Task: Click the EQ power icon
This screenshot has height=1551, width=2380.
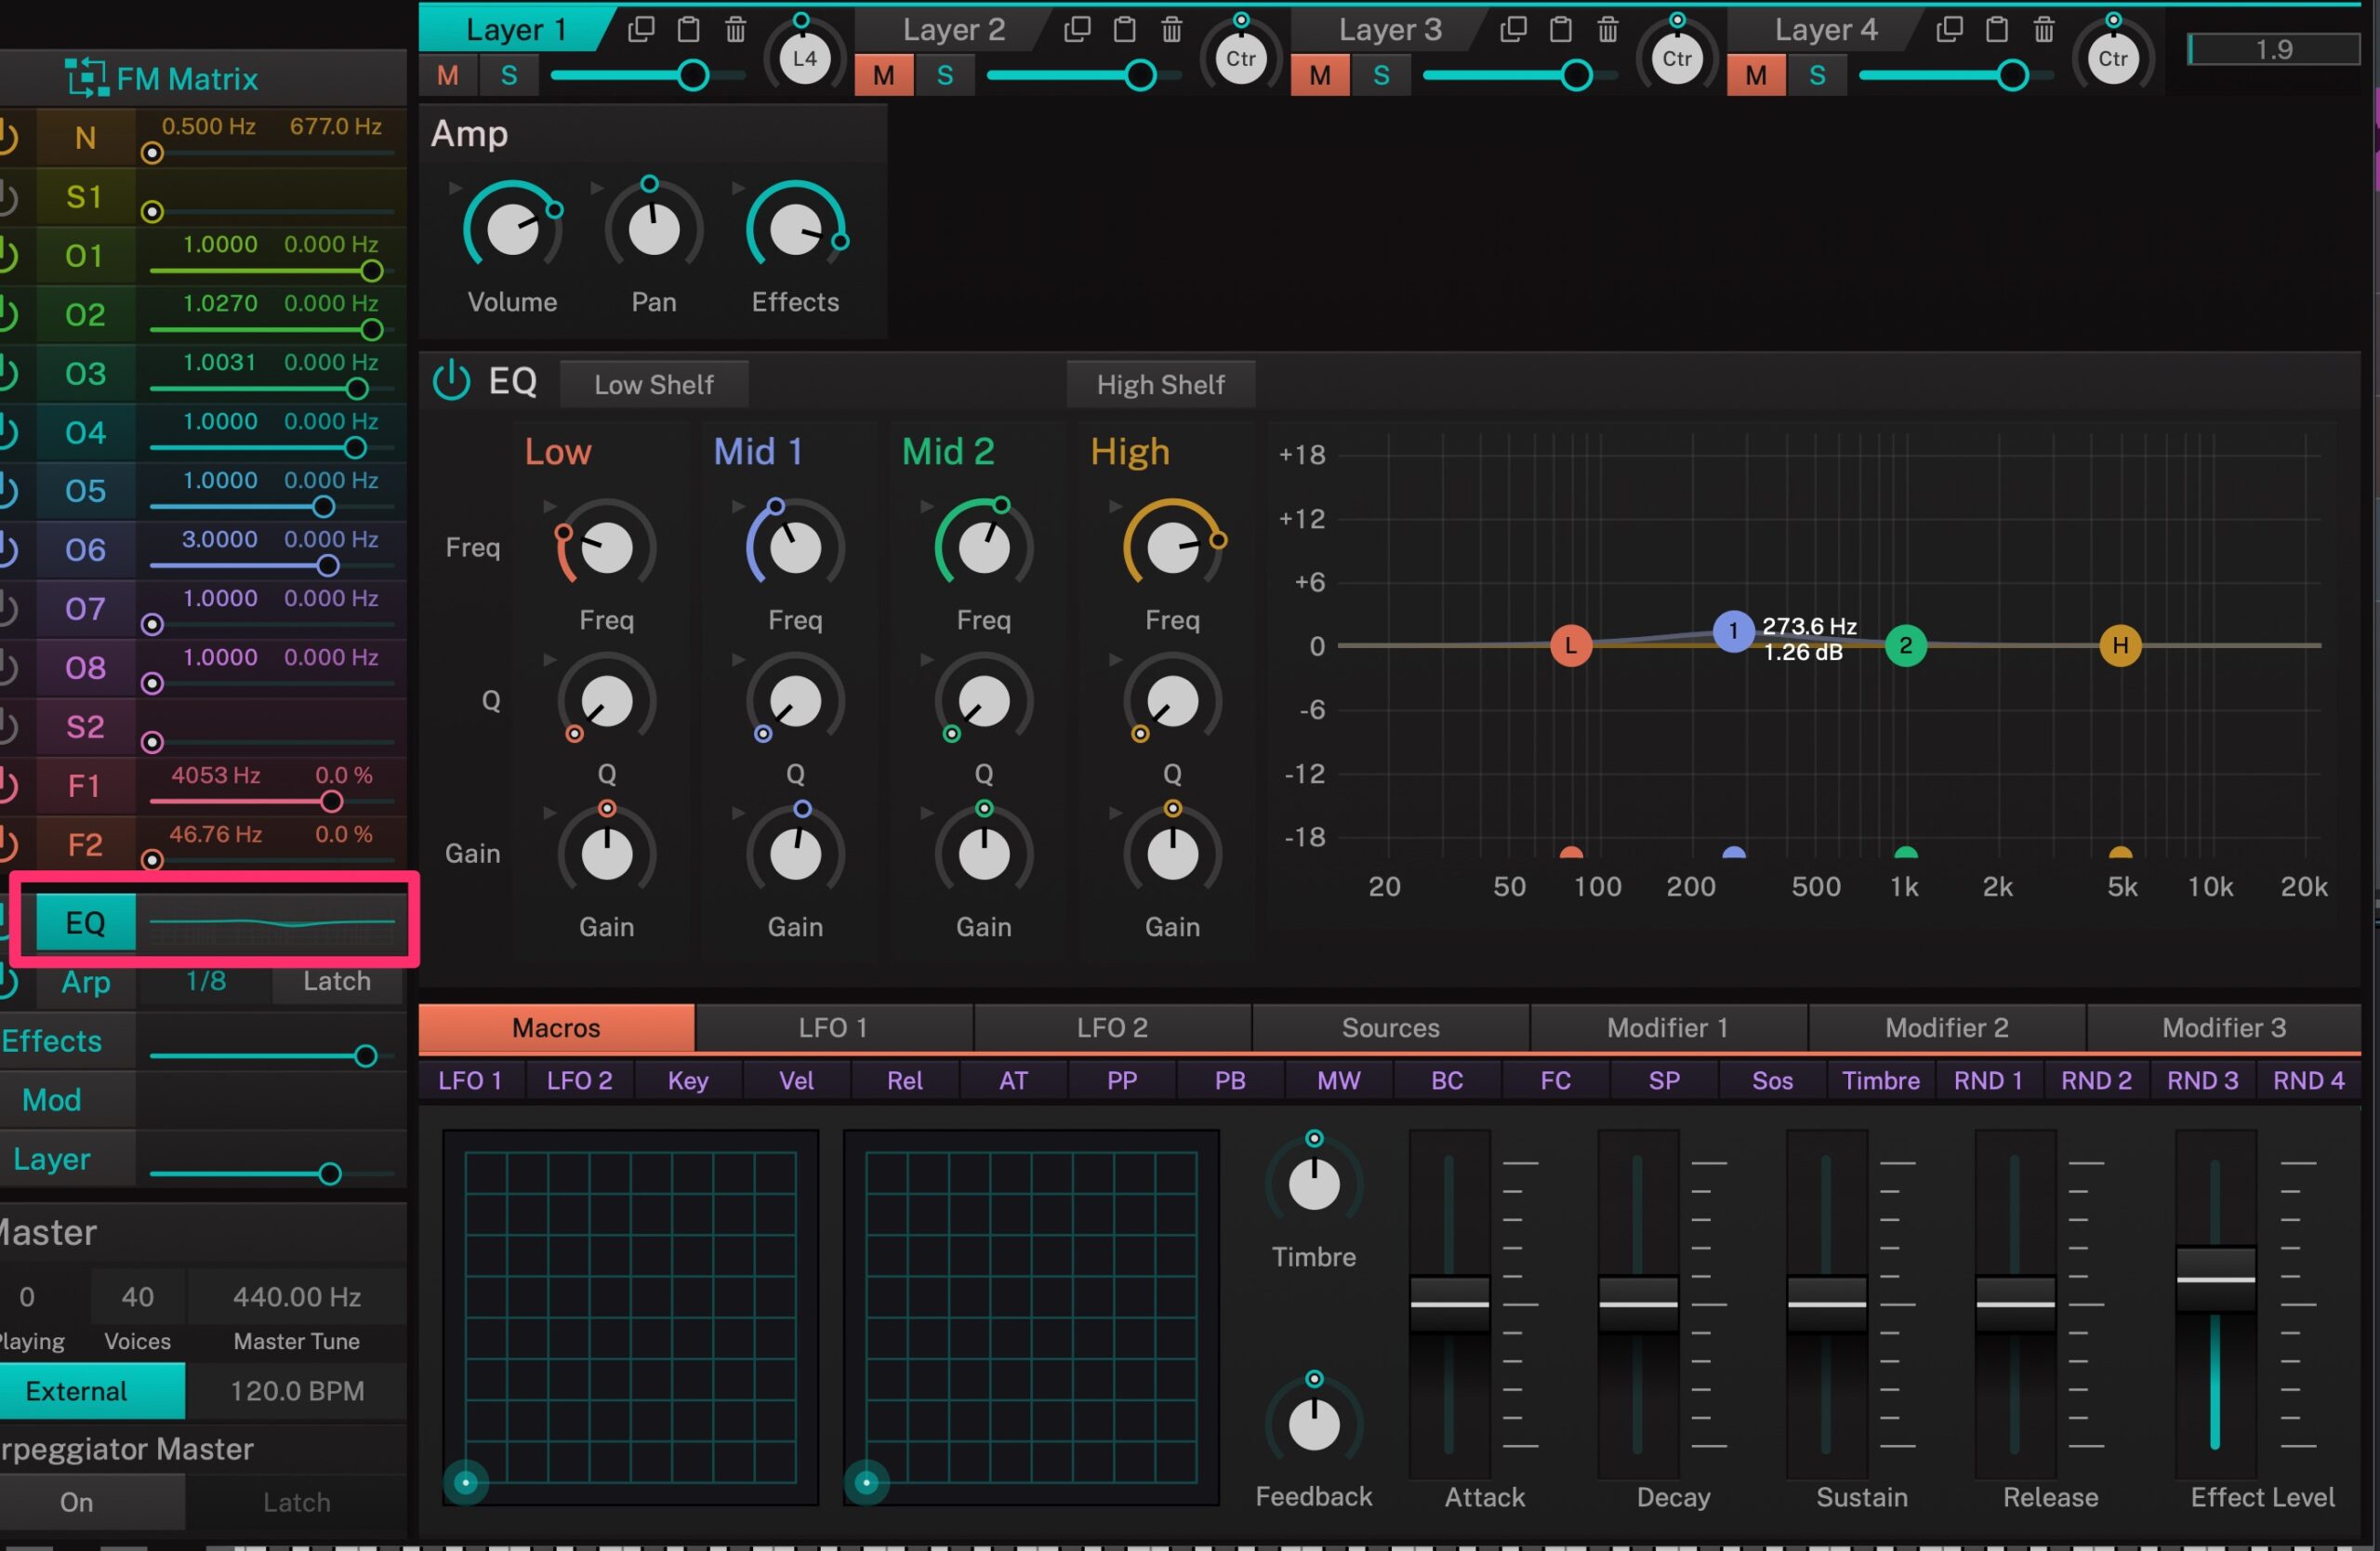Action: tap(451, 381)
